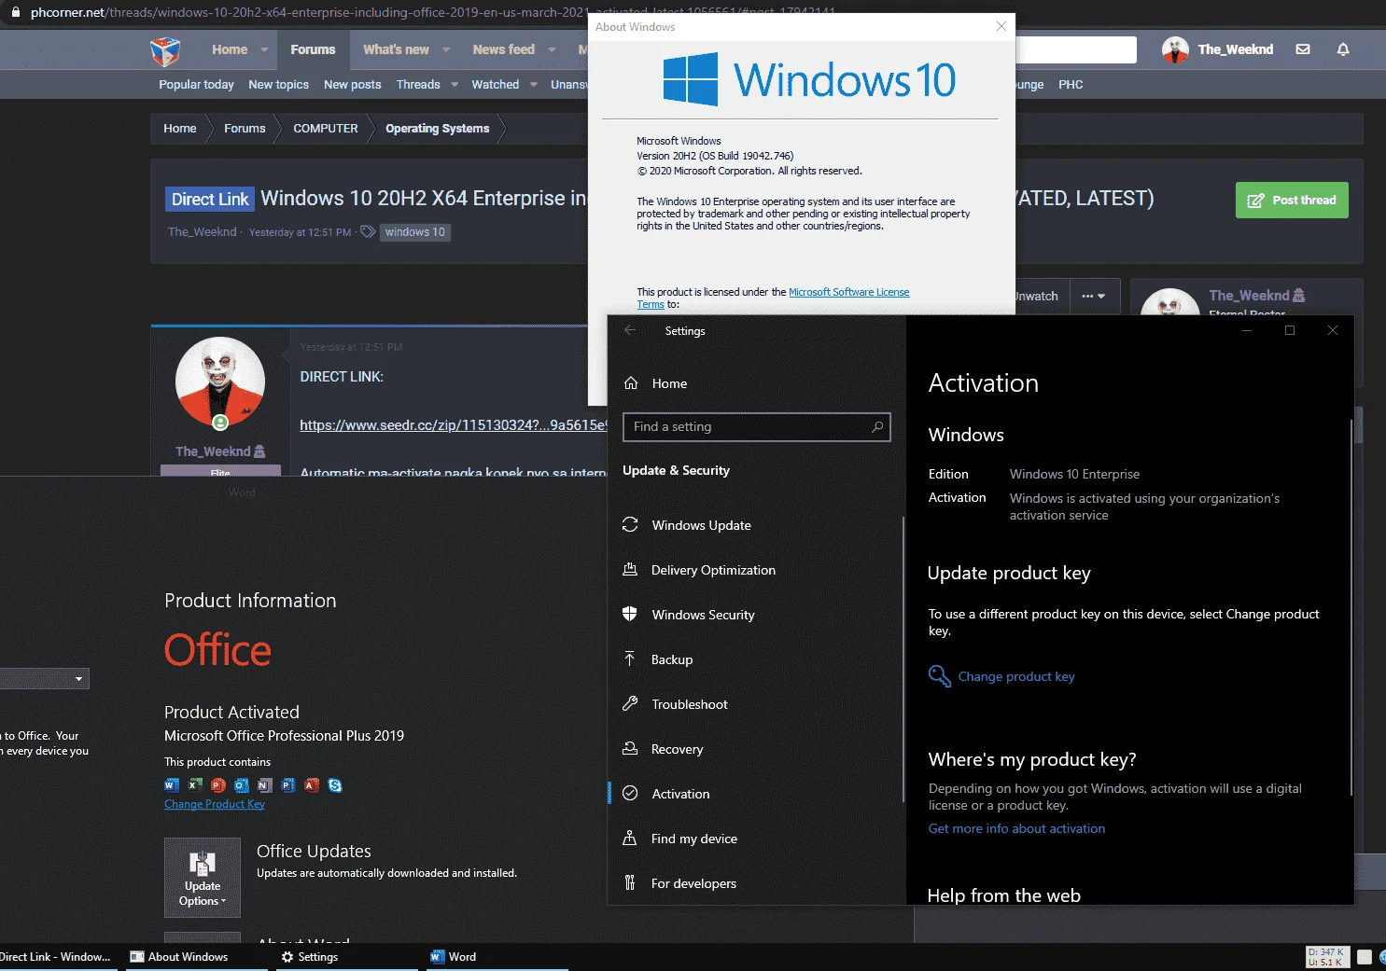
Task: Click the OneNote icon in Office product list
Action: tap(265, 785)
